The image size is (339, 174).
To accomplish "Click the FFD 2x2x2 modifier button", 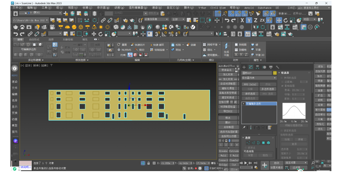I will [x=250, y=84].
